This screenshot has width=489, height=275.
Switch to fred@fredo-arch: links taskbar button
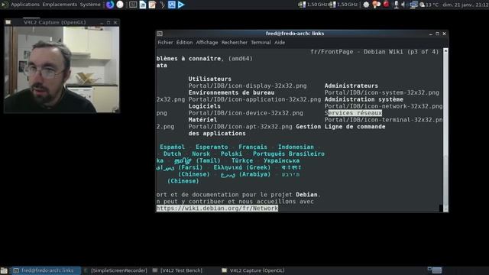46,270
